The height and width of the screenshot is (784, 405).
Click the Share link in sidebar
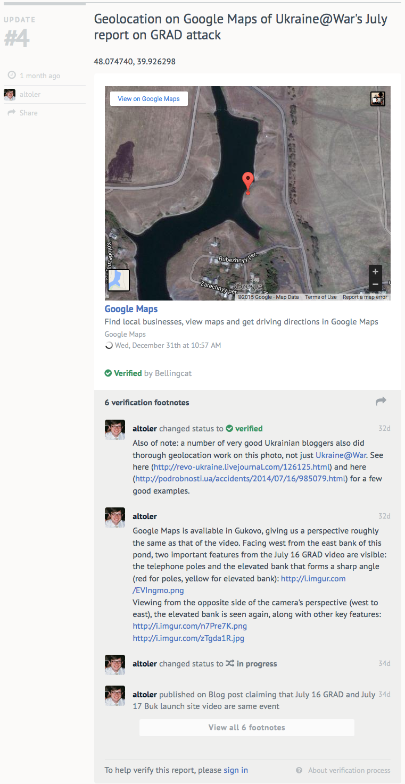pyautogui.click(x=29, y=113)
